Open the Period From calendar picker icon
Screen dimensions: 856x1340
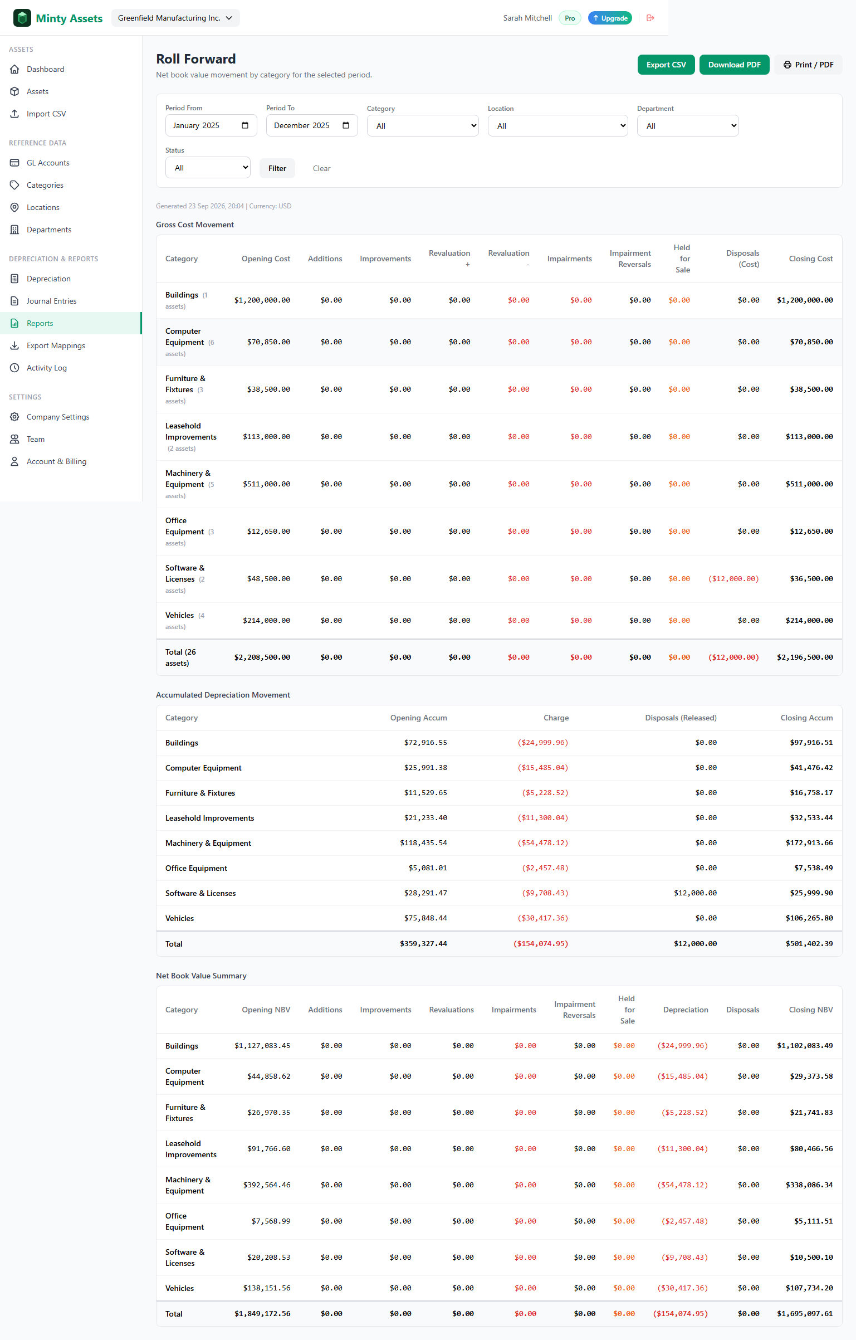pos(245,125)
